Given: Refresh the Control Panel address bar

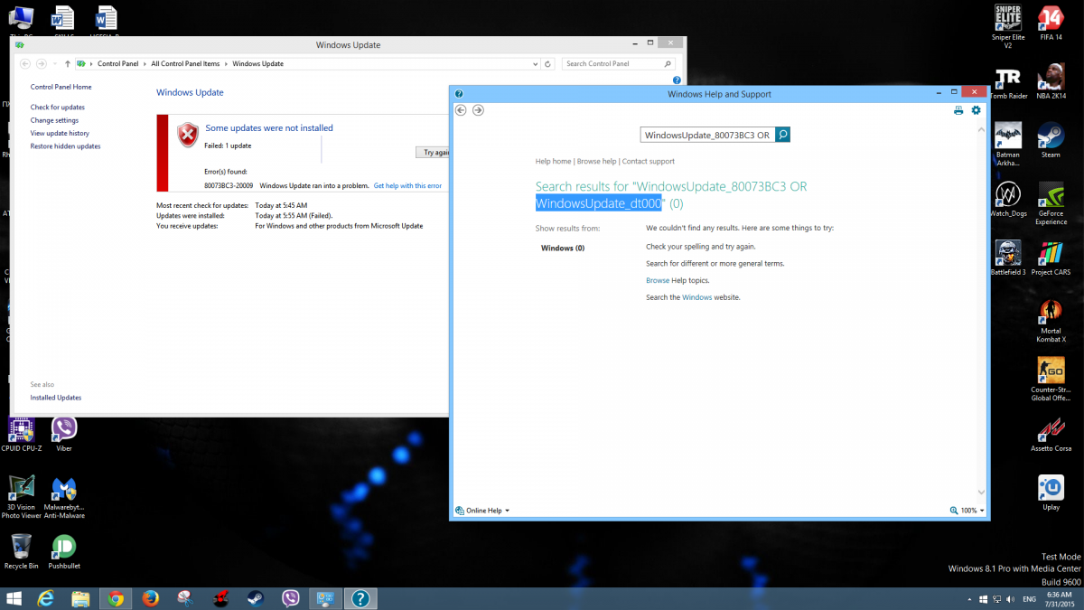Looking at the screenshot, I should pyautogui.click(x=547, y=64).
